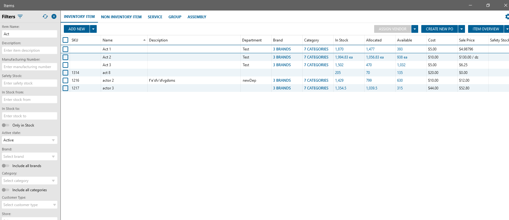Click the Item Name field containing Act

coord(29,34)
